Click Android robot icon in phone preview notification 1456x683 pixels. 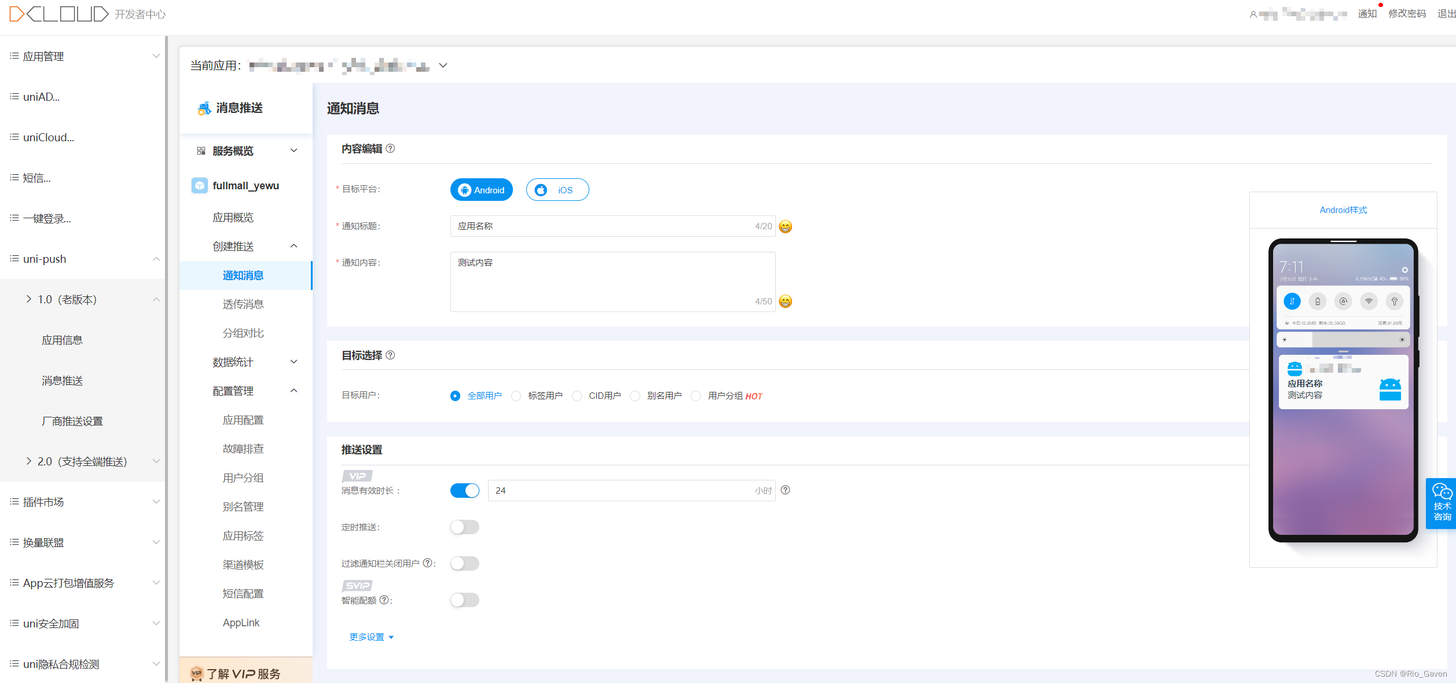coord(1390,390)
